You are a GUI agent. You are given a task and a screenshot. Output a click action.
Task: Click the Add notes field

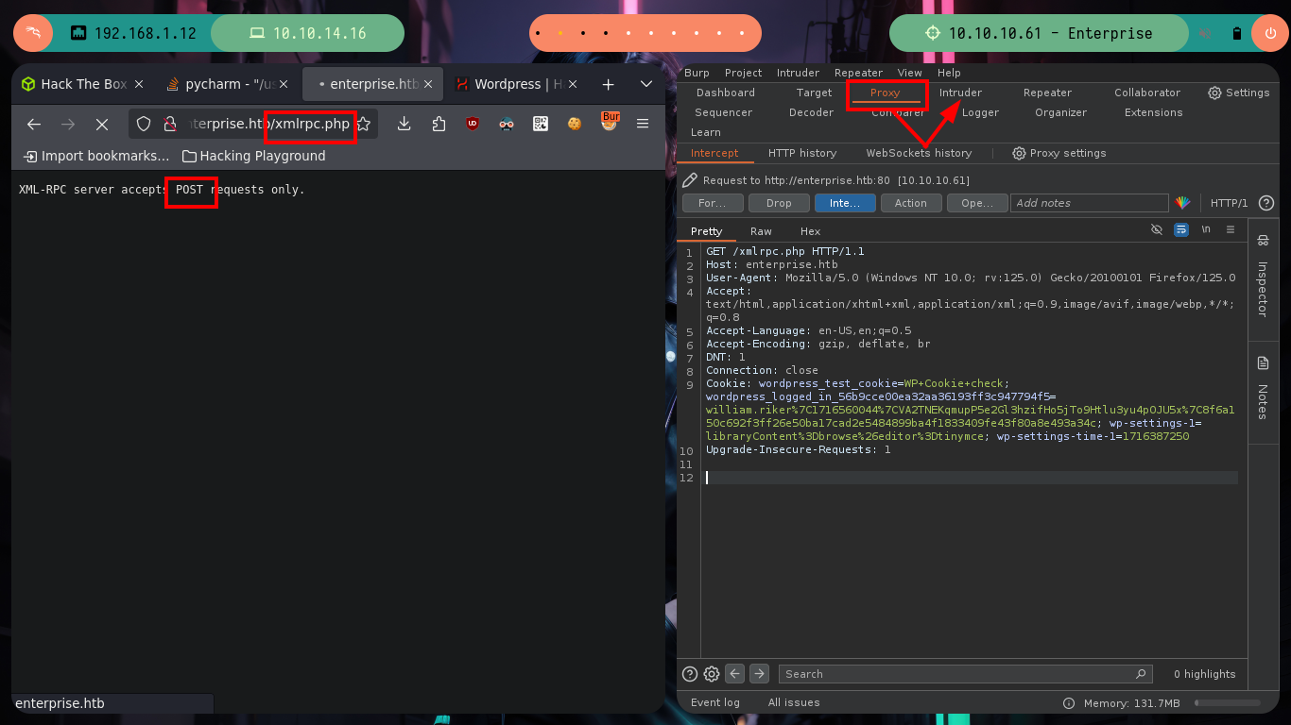(x=1090, y=203)
